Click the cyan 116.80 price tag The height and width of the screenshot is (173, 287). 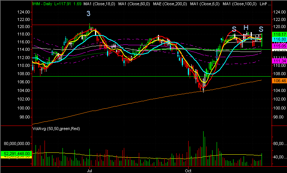point(279,39)
